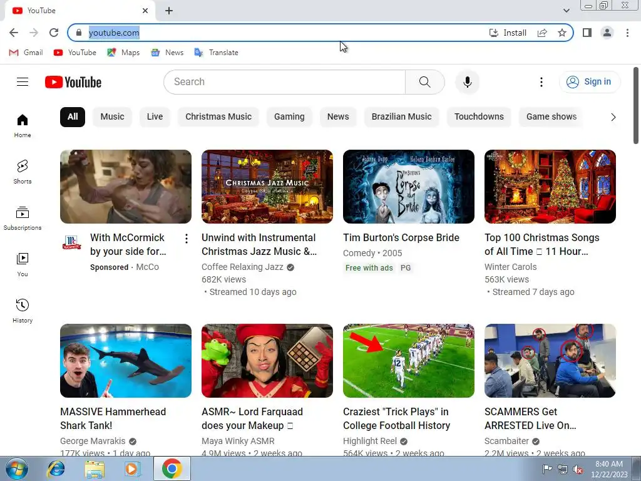Open Christmas Jazz Music video thumbnail

[x=267, y=187]
